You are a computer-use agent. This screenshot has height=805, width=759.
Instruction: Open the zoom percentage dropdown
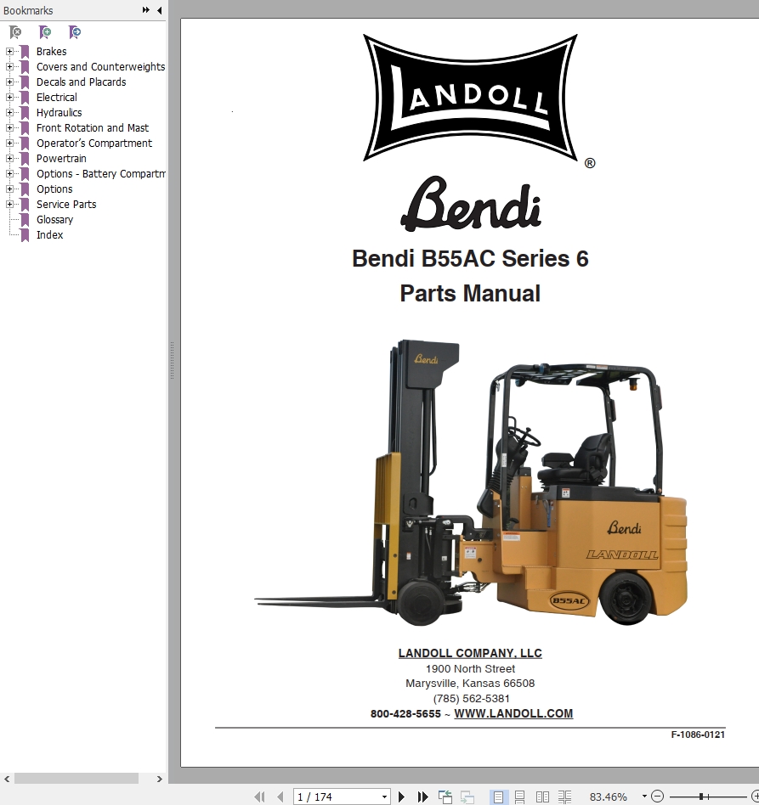(644, 797)
